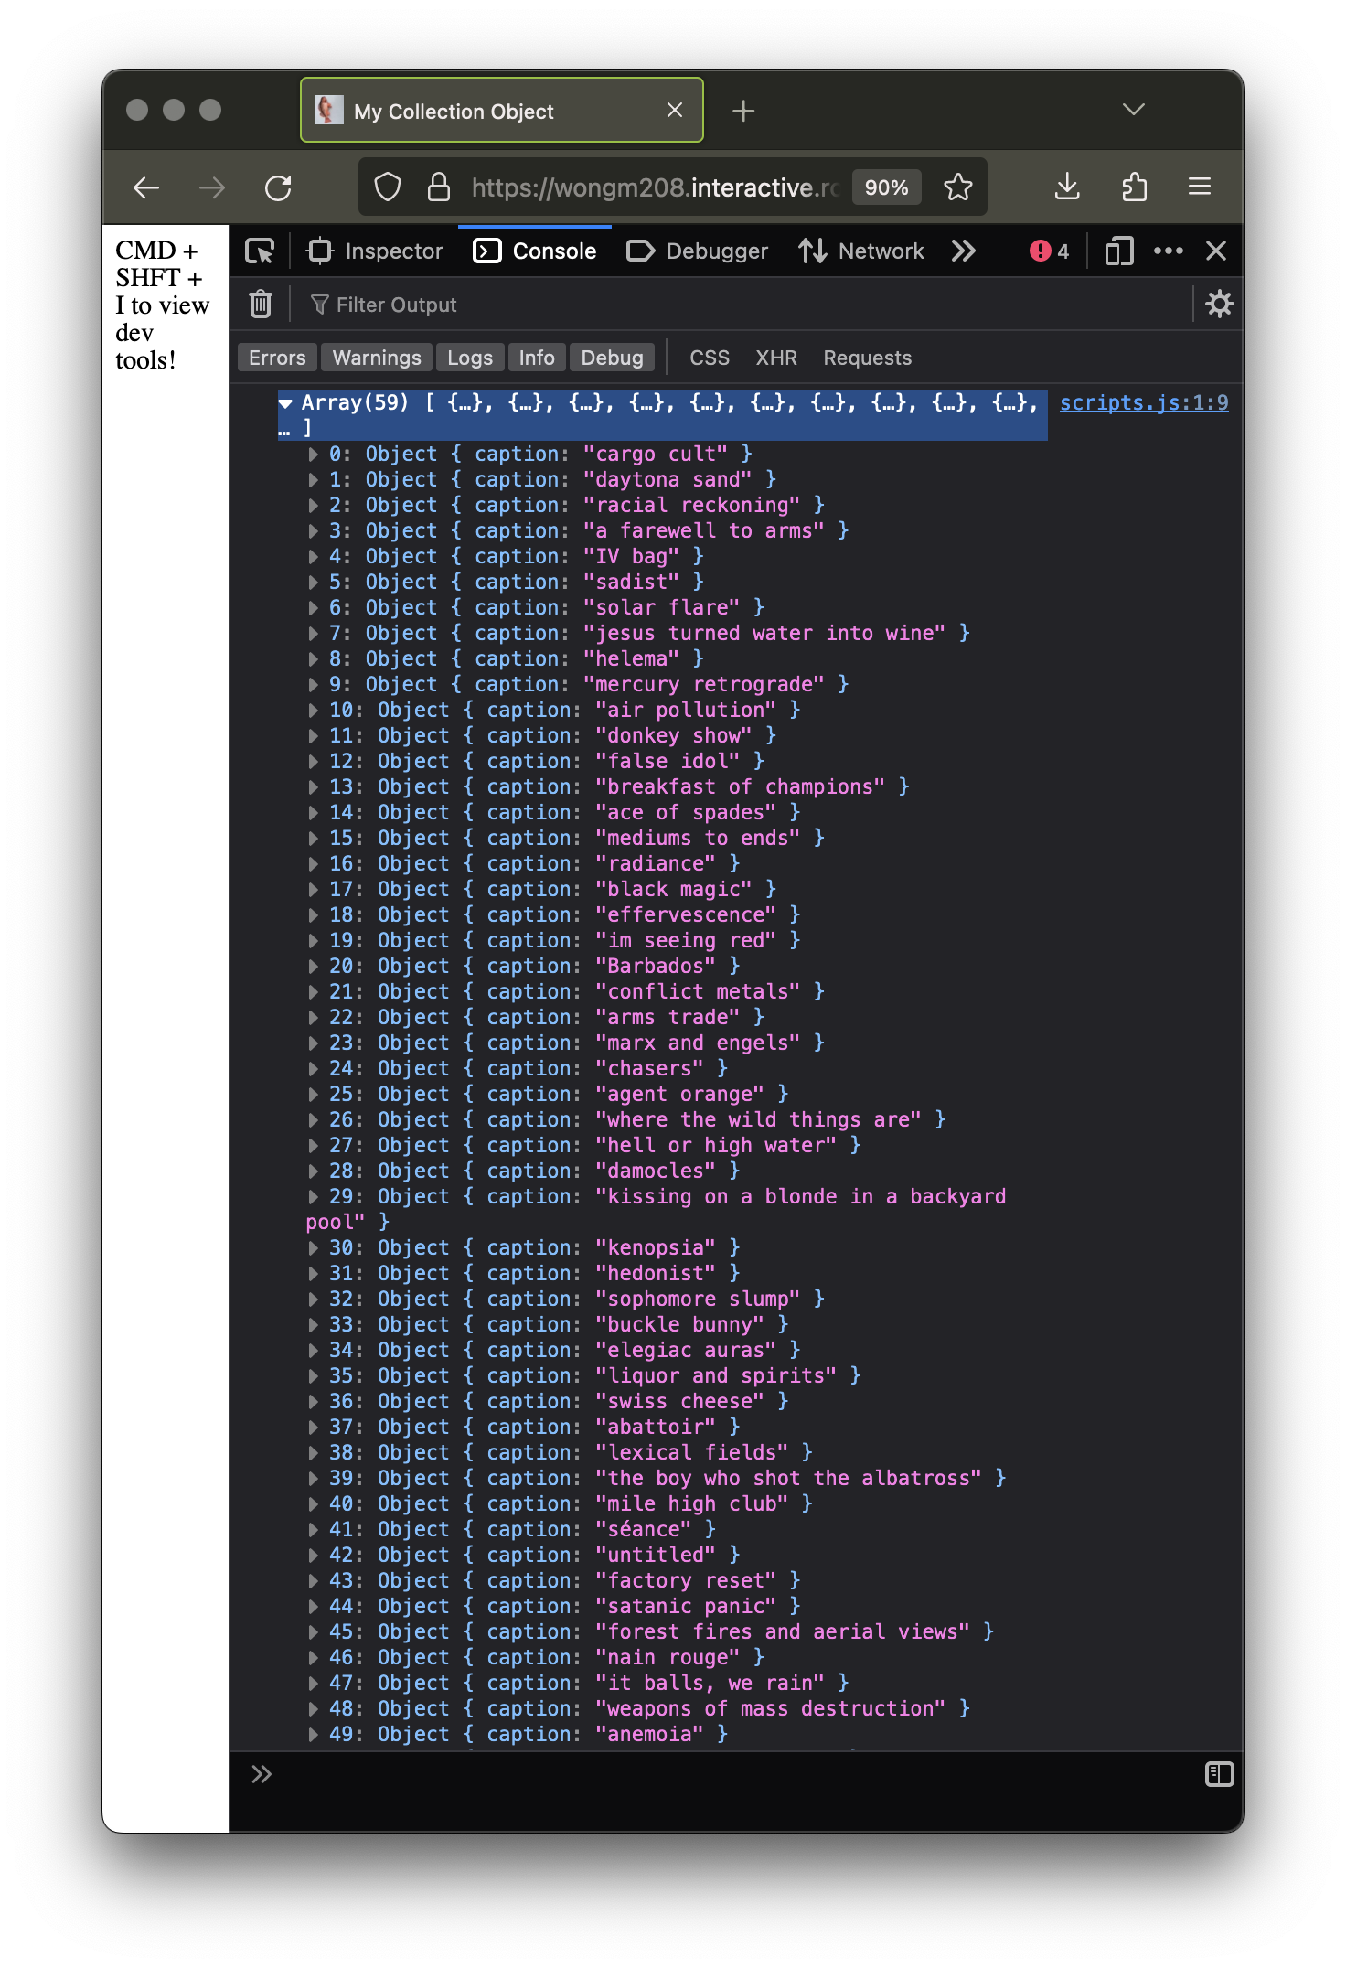
Task: Open extensions puzzle icon
Action: click(x=1134, y=187)
